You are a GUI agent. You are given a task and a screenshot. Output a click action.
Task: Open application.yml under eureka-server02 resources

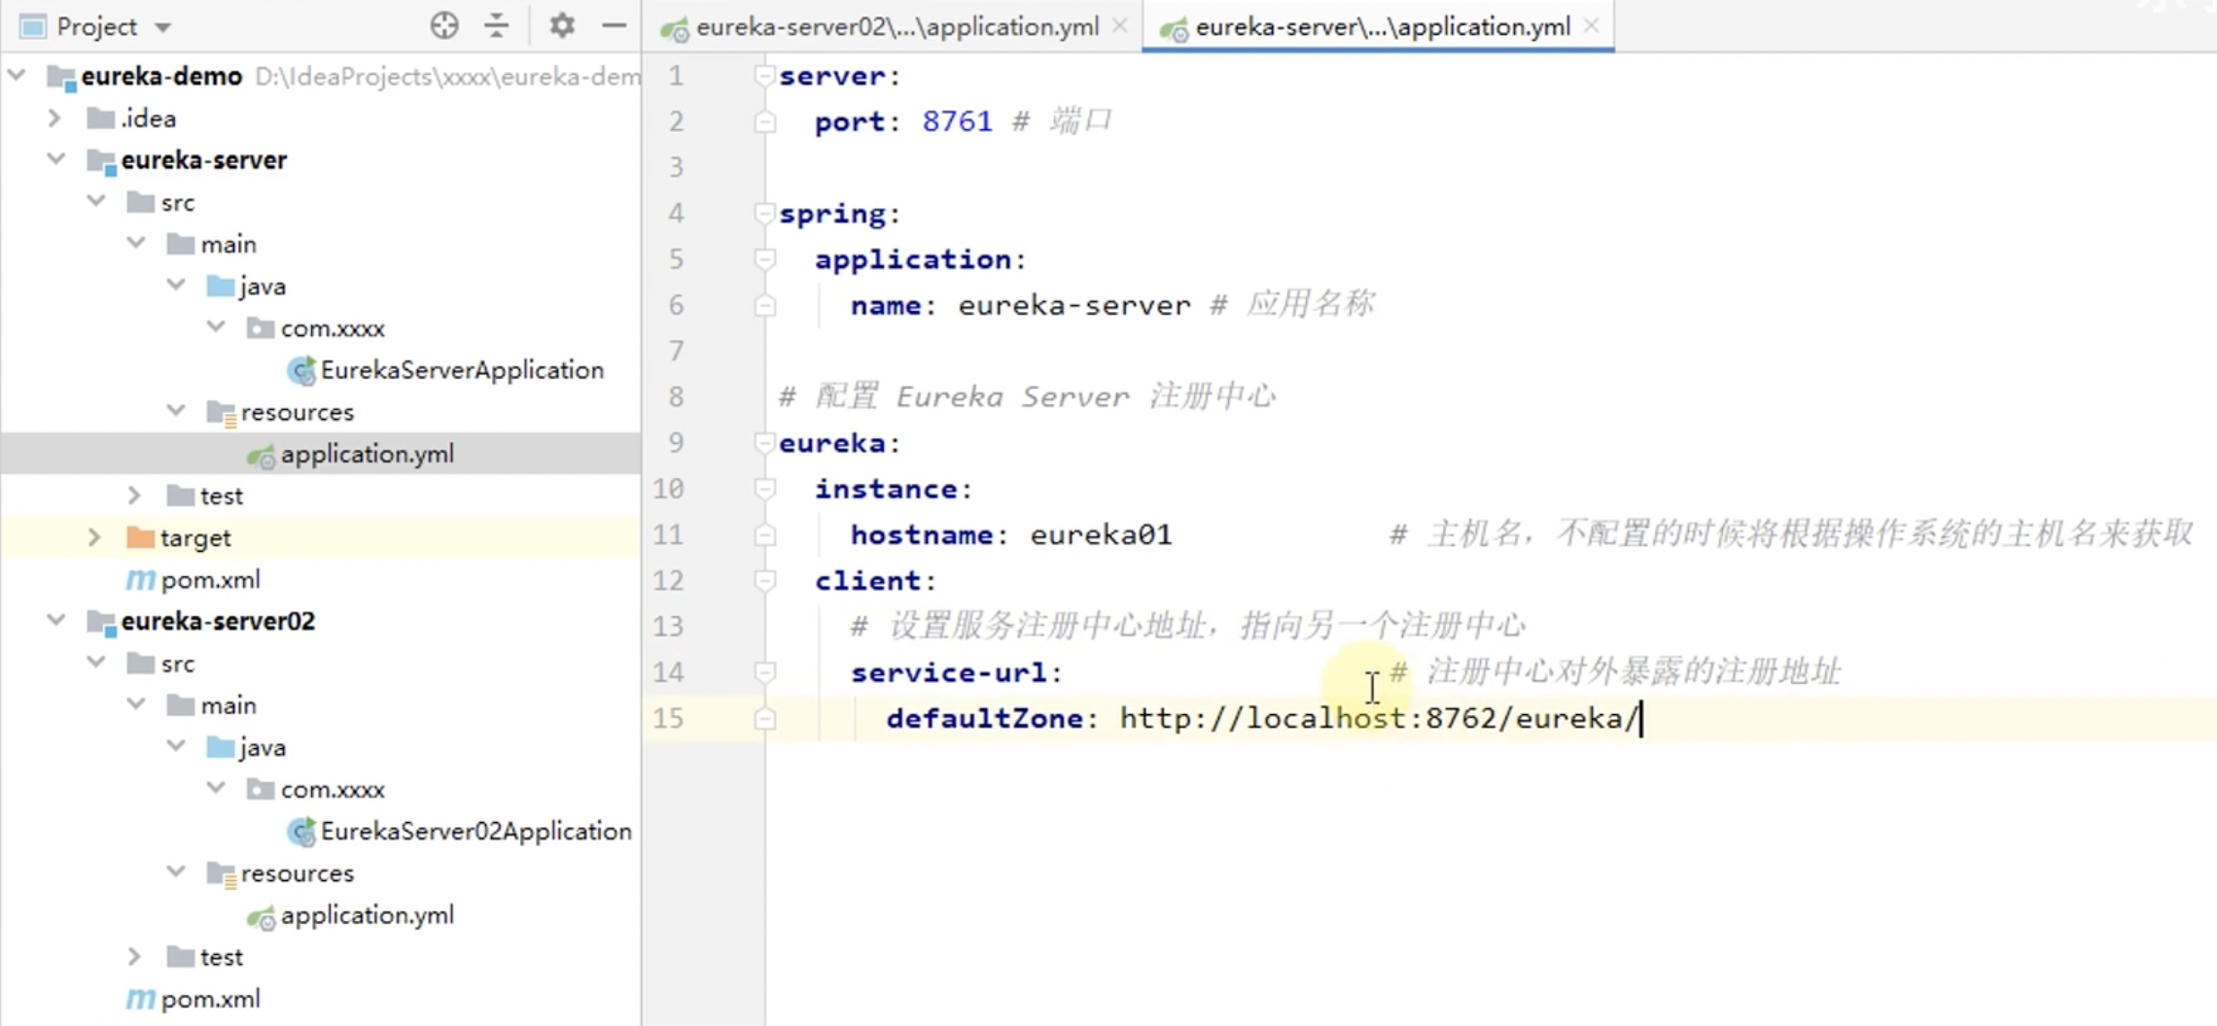click(367, 915)
